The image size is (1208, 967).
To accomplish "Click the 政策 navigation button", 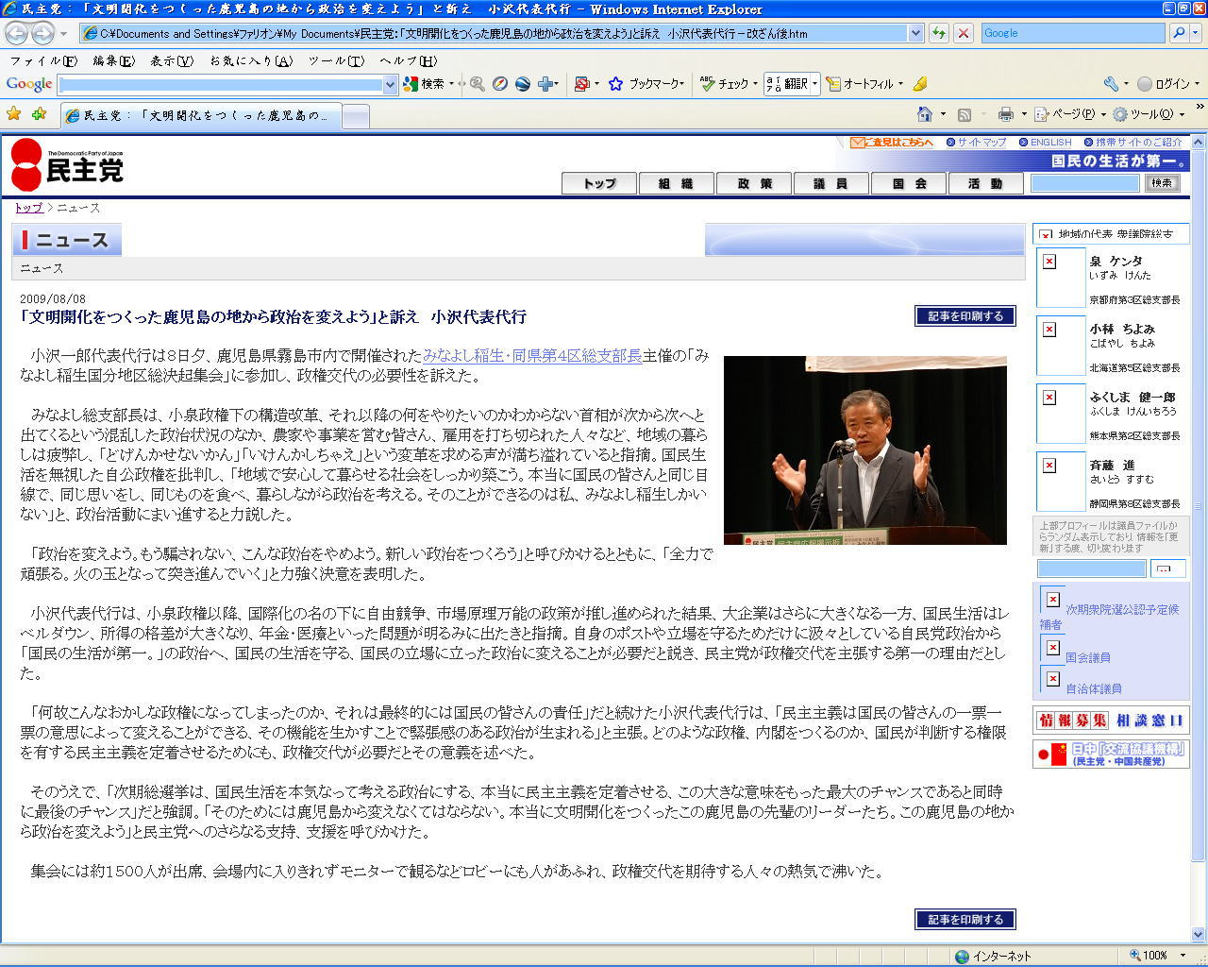I will point(754,183).
